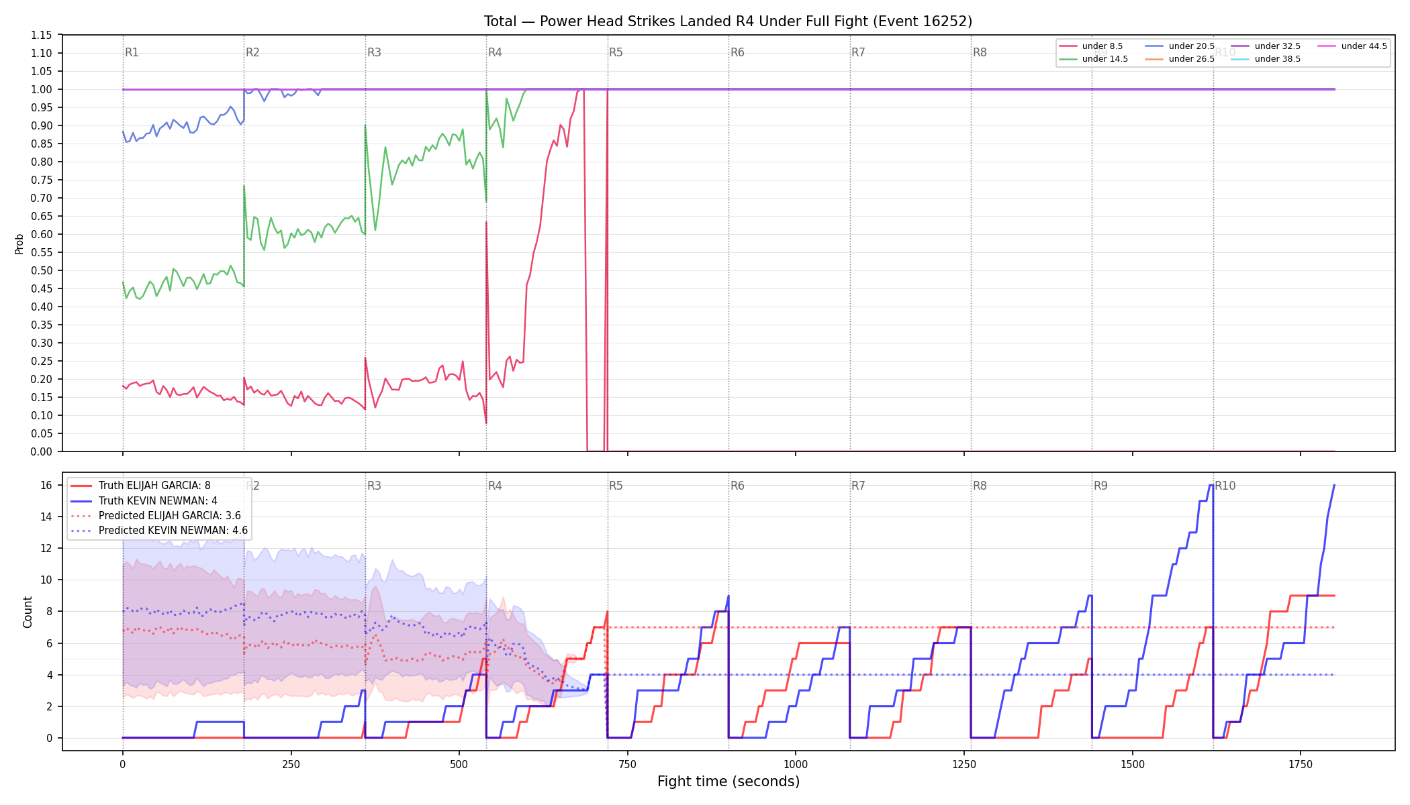Click the 4 tick label on the Count axis
The image size is (1410, 805).
coord(49,676)
